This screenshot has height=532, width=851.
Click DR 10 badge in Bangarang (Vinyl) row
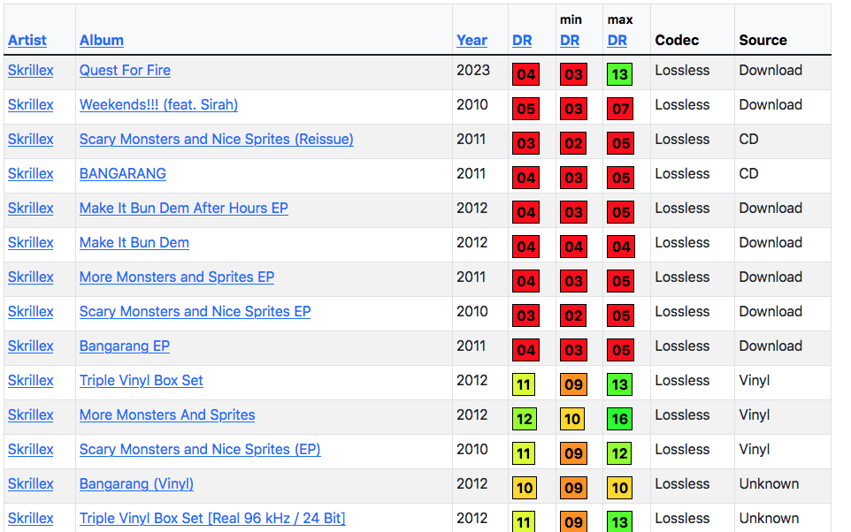525,488
